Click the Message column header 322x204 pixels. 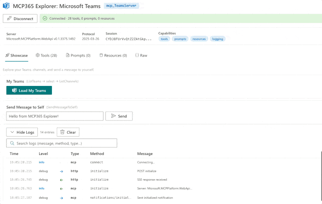145,154
